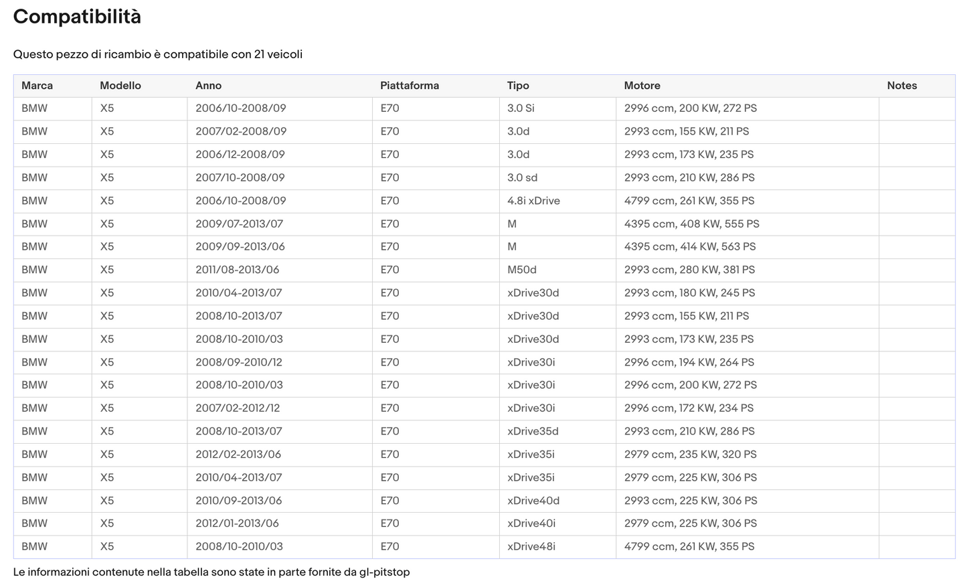Click the Piattaforma column header
Viewport: 967px width, 587px height.
410,86
